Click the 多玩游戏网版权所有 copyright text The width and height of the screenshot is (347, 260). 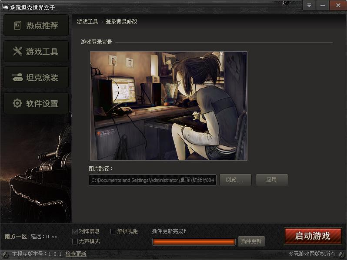[x=312, y=254]
